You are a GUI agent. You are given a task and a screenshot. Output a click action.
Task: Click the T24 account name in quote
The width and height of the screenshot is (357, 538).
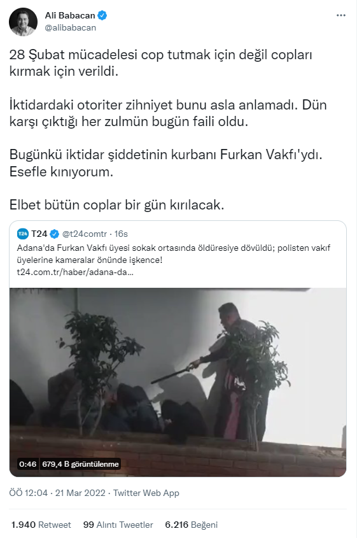coord(39,234)
